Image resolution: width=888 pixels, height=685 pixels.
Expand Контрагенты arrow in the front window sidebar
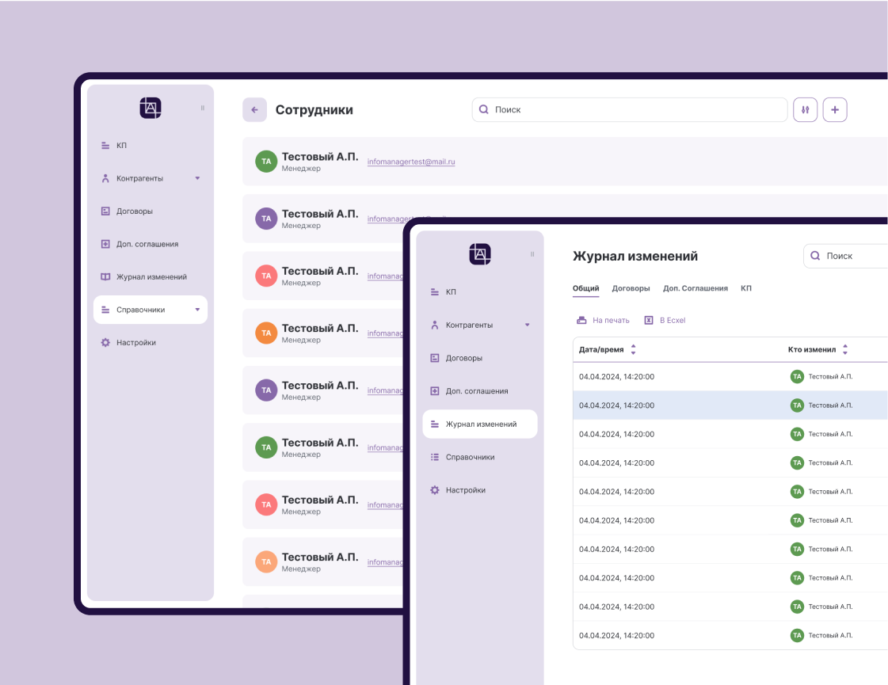pos(528,325)
